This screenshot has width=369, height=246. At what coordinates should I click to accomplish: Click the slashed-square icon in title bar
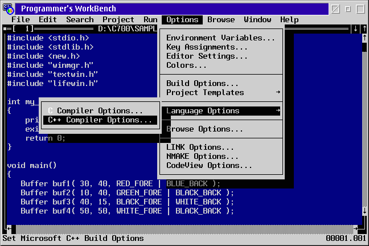tap(335, 9)
